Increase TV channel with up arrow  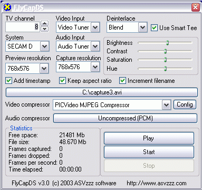point(45,23)
